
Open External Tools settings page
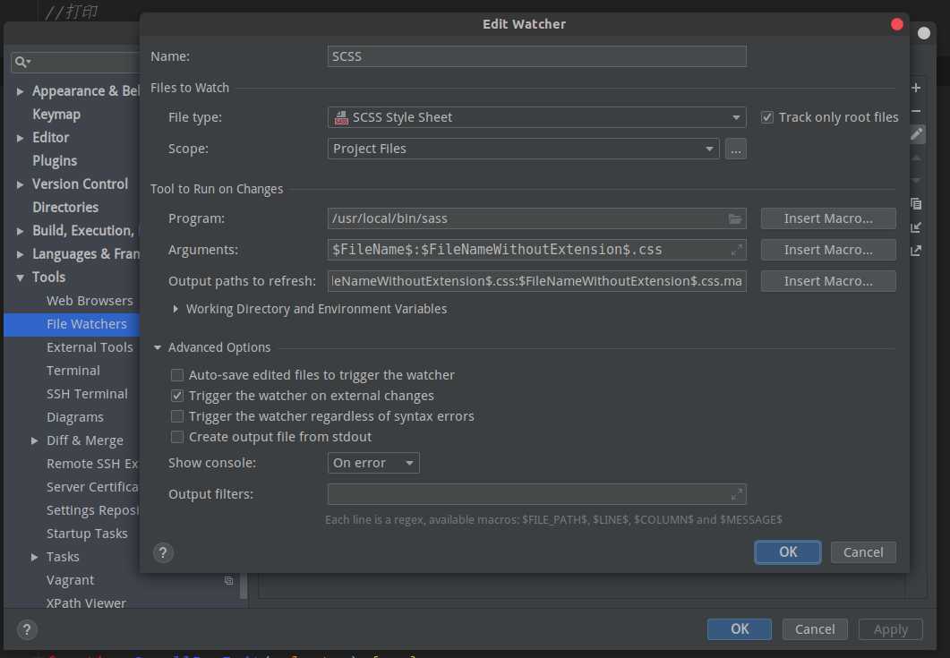(x=90, y=347)
